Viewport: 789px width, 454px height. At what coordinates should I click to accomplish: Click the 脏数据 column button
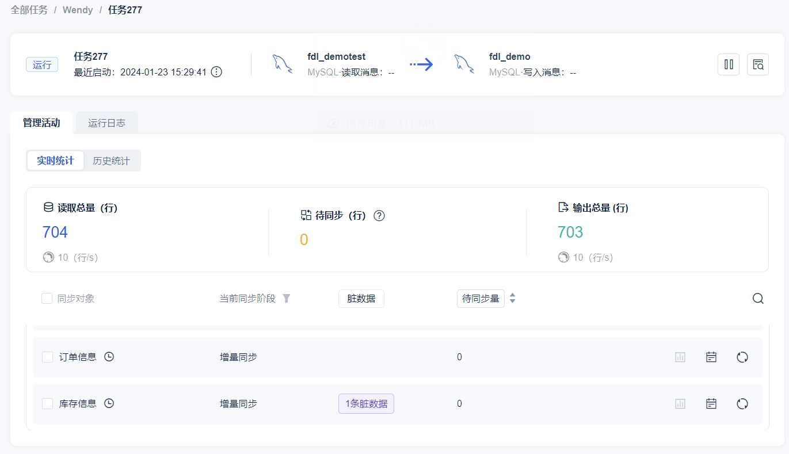point(361,299)
